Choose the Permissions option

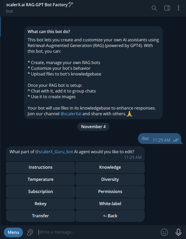pos(110,192)
